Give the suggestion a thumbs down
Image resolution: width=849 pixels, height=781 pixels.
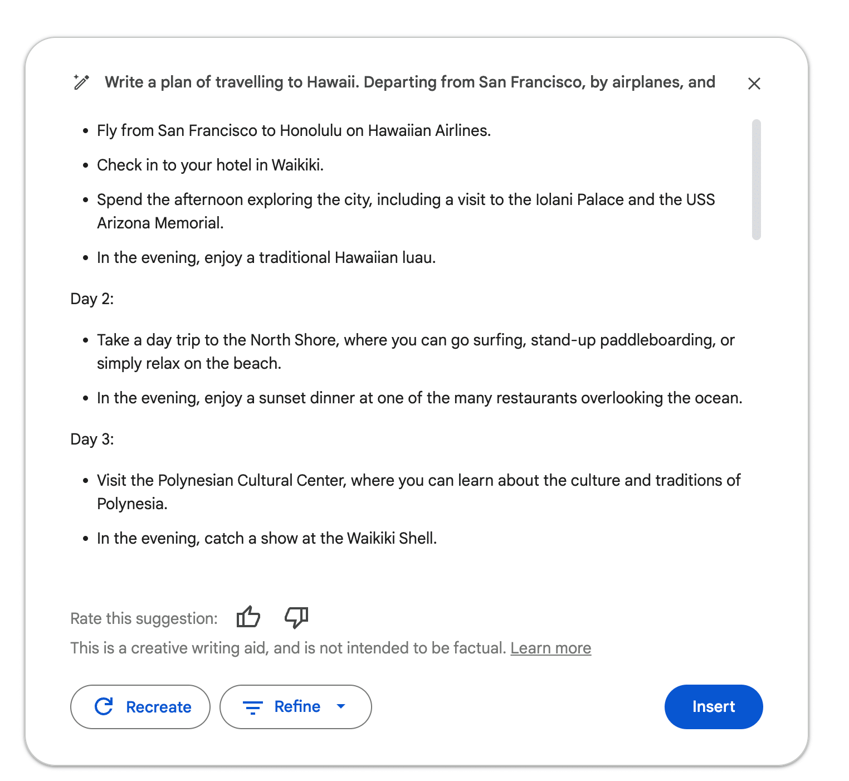(x=296, y=617)
